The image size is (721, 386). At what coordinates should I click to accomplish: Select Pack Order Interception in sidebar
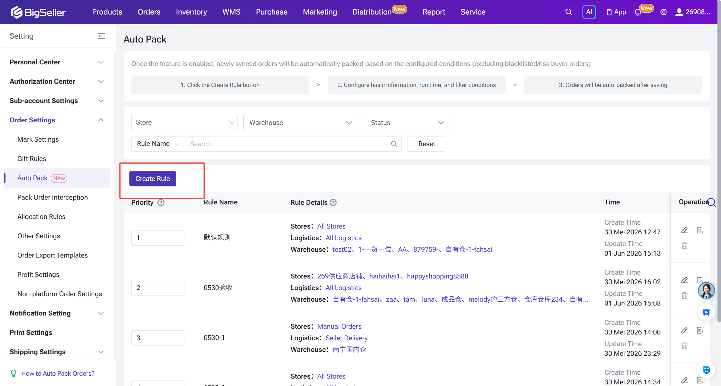tap(52, 197)
